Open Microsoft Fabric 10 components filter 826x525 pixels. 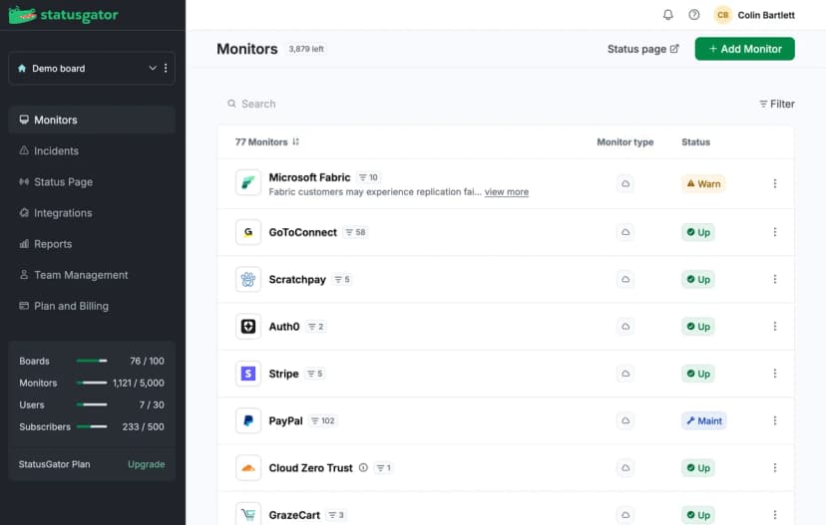tap(368, 177)
